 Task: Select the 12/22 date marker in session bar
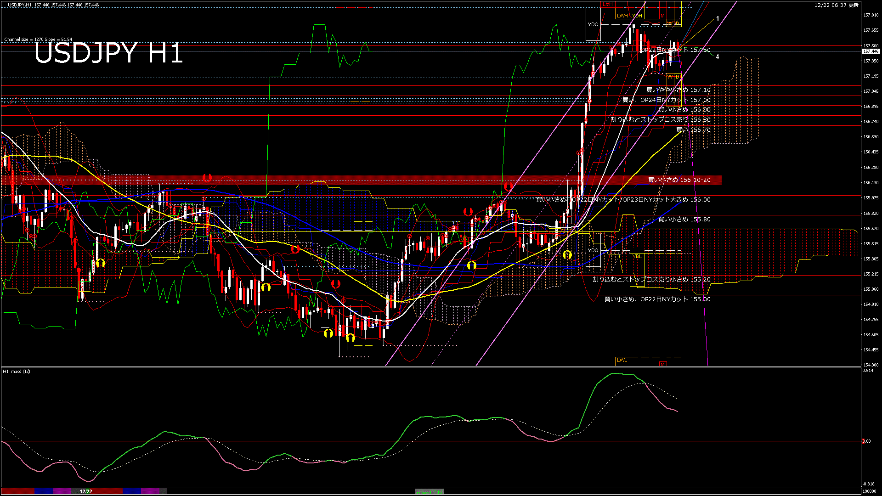[x=86, y=491]
